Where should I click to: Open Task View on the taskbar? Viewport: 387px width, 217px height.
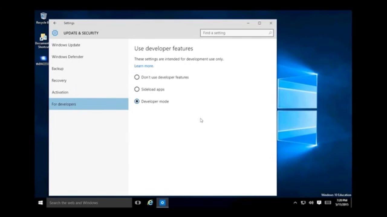(138, 203)
